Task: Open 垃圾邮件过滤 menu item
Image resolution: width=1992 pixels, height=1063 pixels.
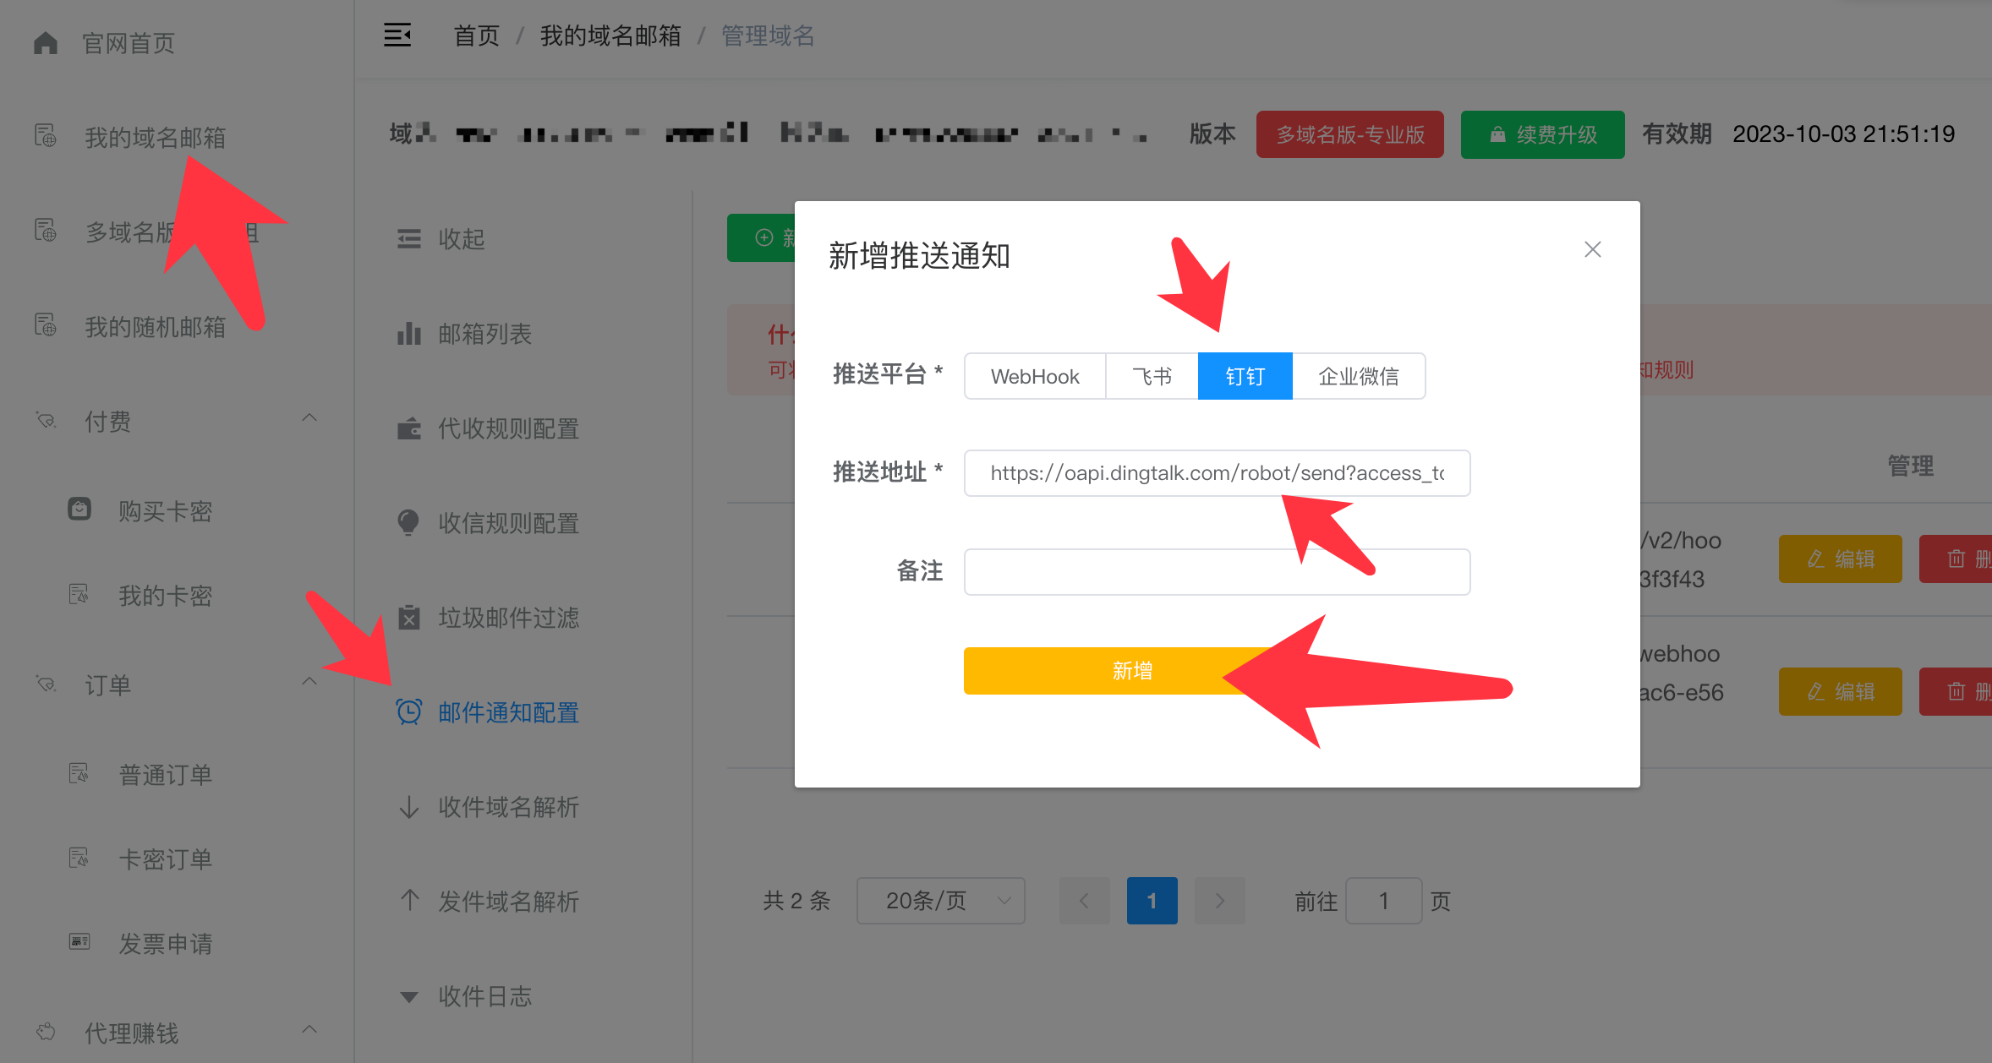Action: coord(508,618)
